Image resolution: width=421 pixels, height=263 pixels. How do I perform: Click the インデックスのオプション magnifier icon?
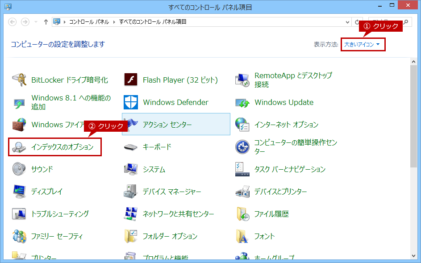click(19, 147)
